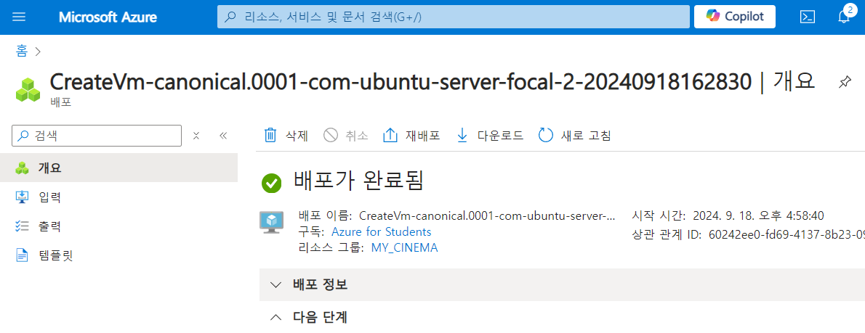
Task: Open the 출력 menu item
Action: (118, 226)
